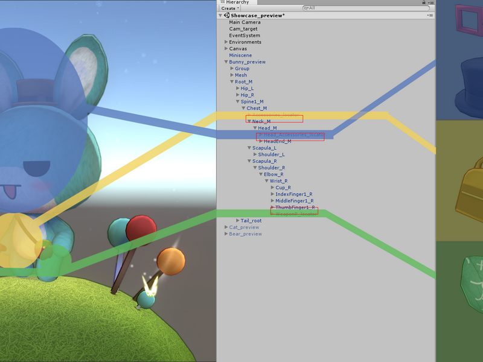Select the yellow bag accessory thumbnail

coord(469,189)
